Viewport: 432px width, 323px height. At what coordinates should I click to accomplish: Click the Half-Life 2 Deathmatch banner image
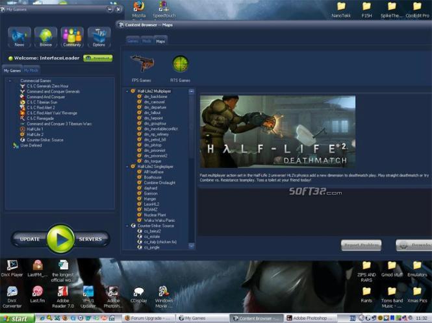(277, 132)
